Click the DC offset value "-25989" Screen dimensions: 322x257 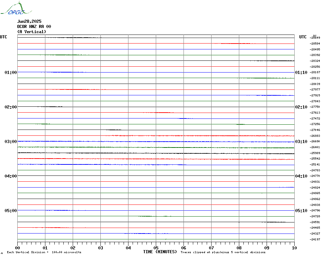[x=315, y=153]
